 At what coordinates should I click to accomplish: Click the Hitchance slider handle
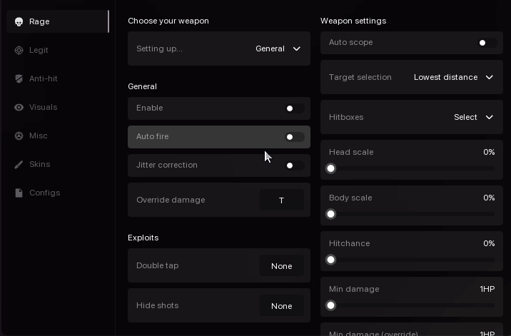[x=330, y=260]
